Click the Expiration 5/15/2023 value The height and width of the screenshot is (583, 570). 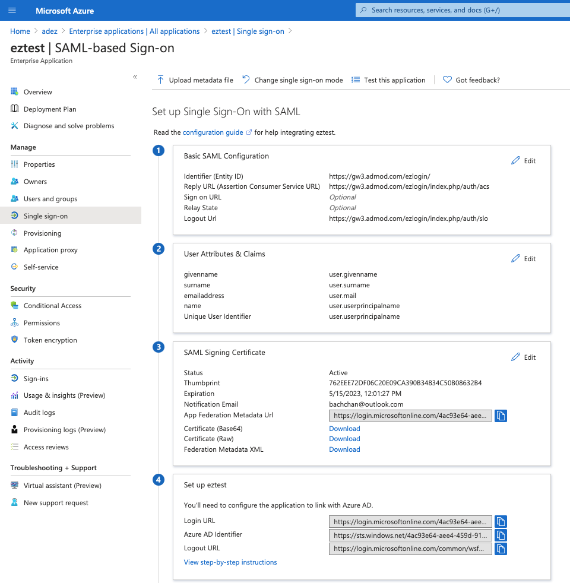365,394
